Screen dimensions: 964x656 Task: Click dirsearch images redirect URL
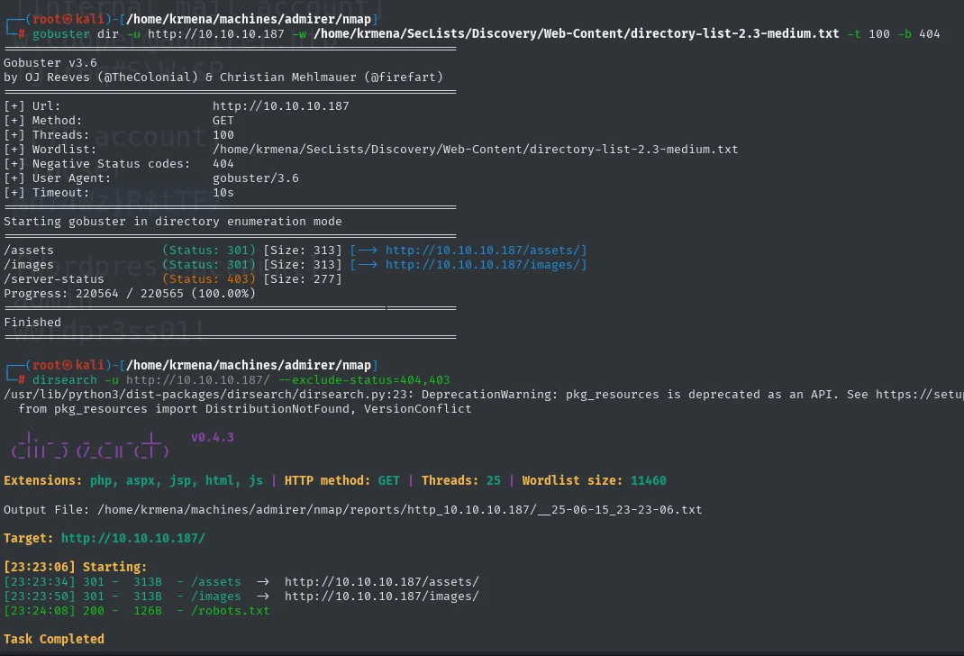pos(381,596)
